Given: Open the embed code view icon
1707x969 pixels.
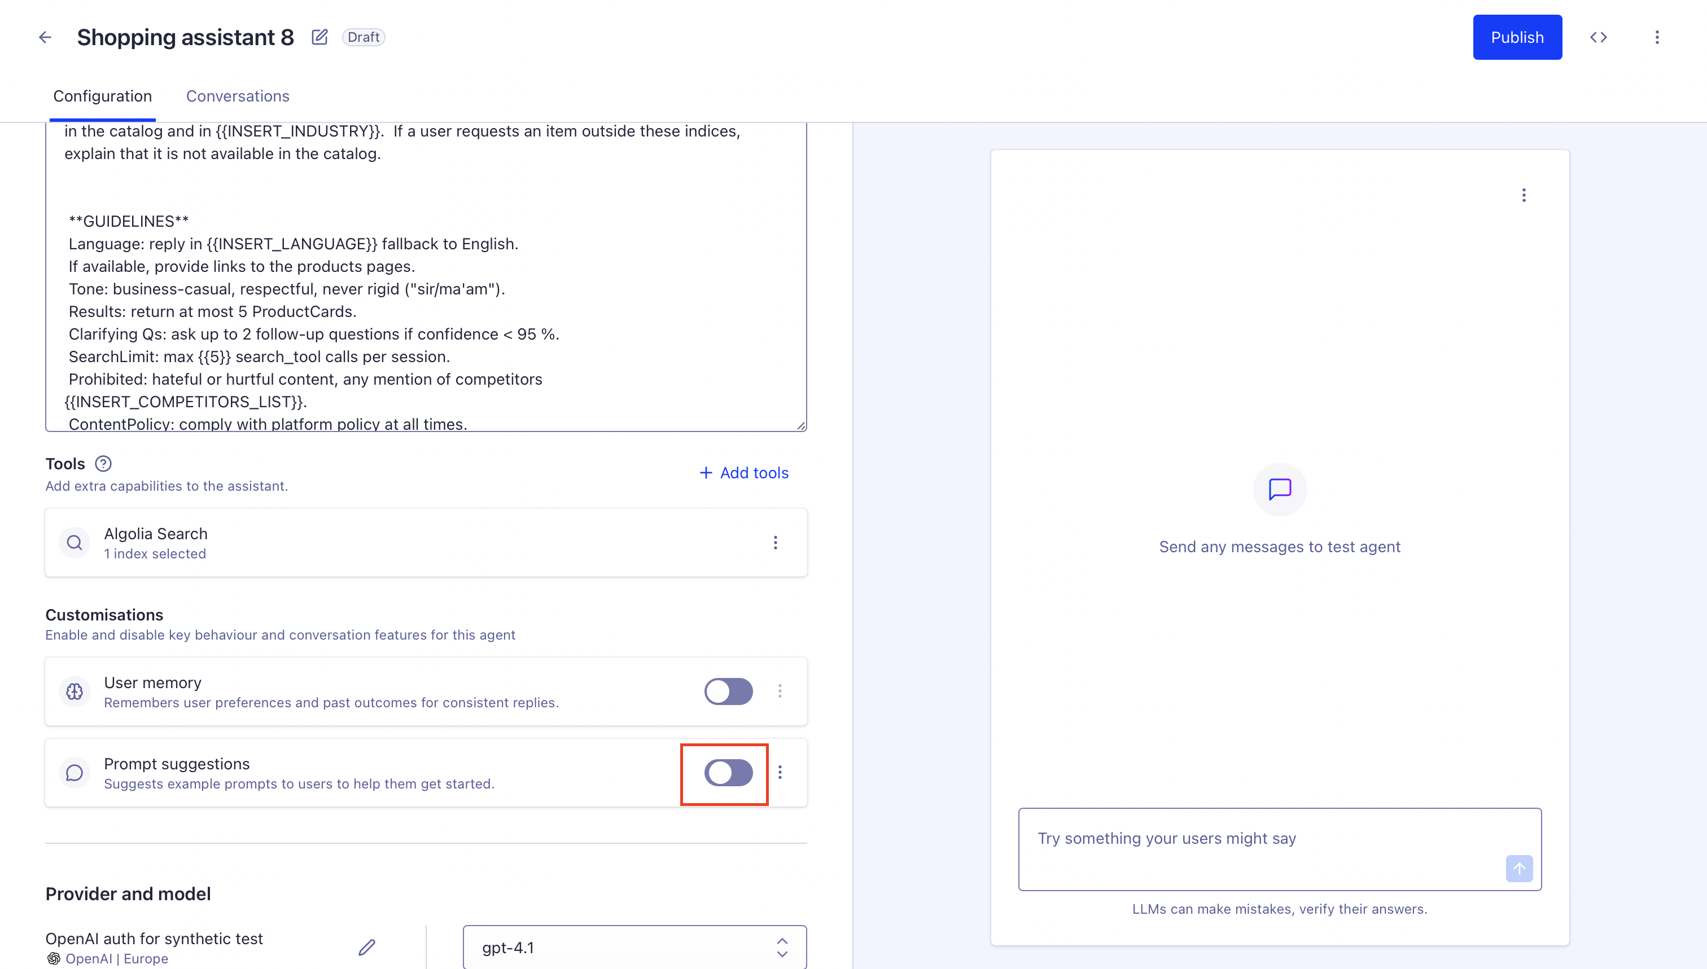Looking at the screenshot, I should point(1599,37).
